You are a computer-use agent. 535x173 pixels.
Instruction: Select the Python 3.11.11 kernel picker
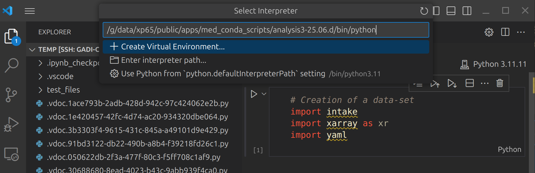[493, 64]
